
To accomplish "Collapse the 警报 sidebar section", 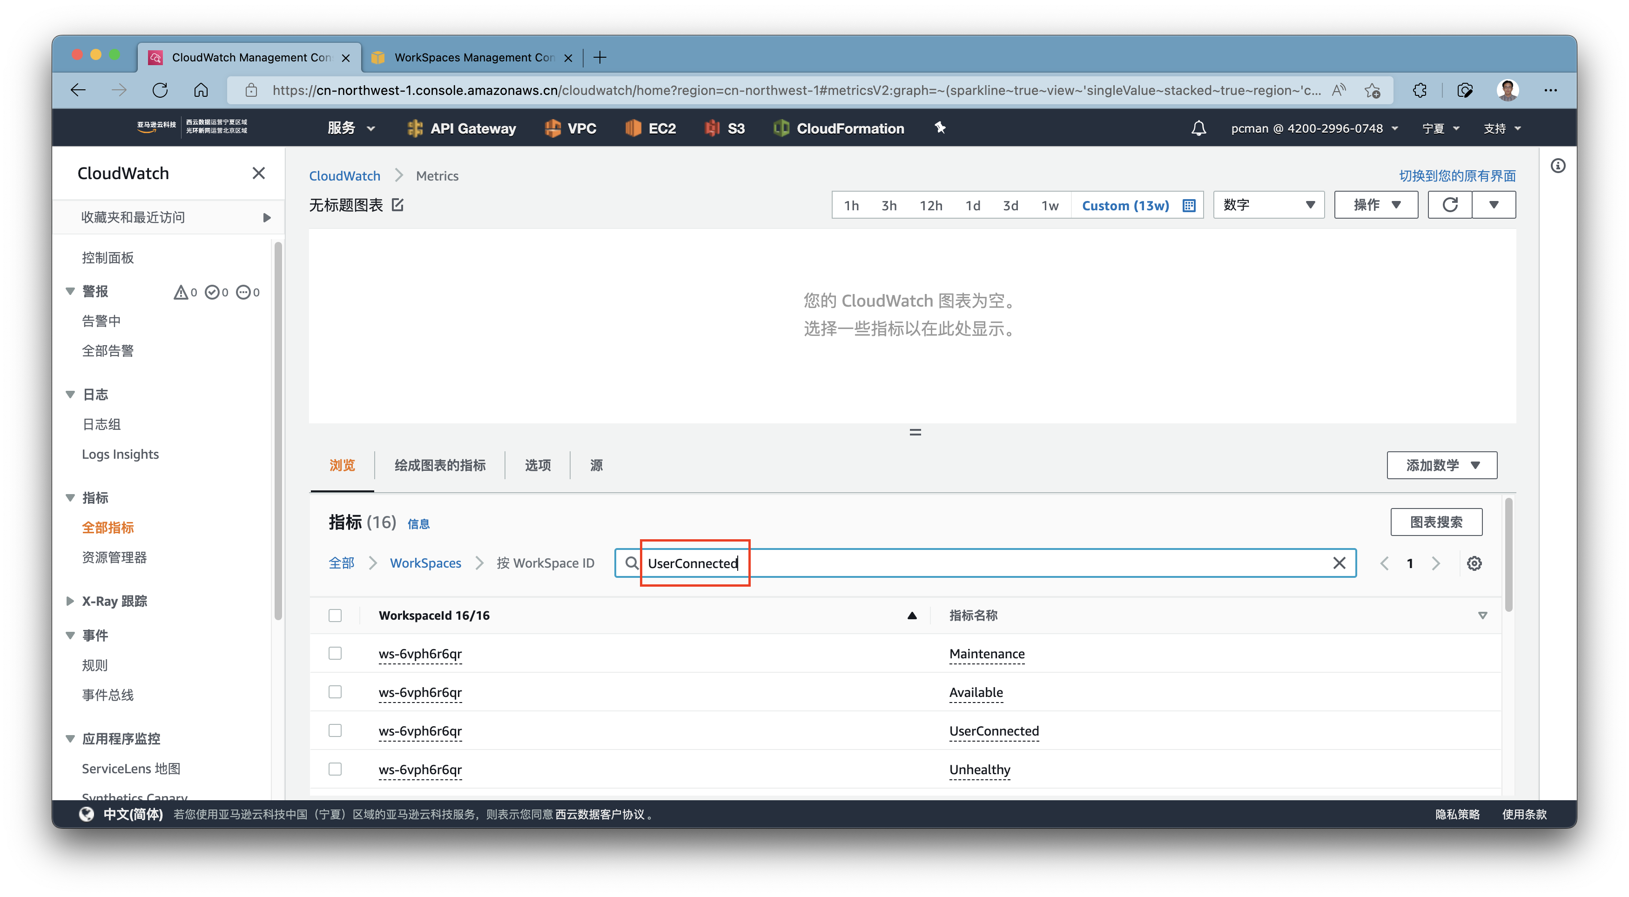I will (70, 291).
